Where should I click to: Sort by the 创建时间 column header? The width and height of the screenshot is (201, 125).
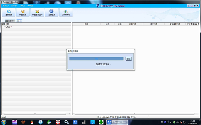132,24
